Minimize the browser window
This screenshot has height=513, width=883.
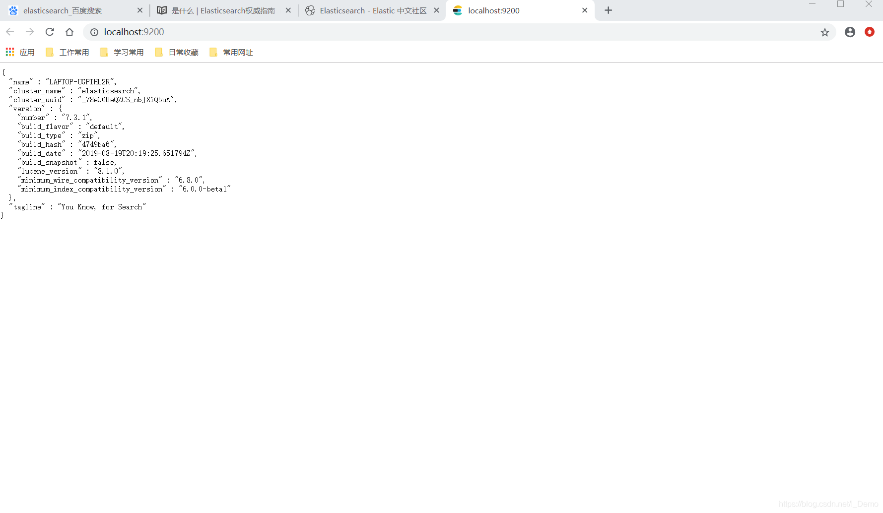click(812, 4)
